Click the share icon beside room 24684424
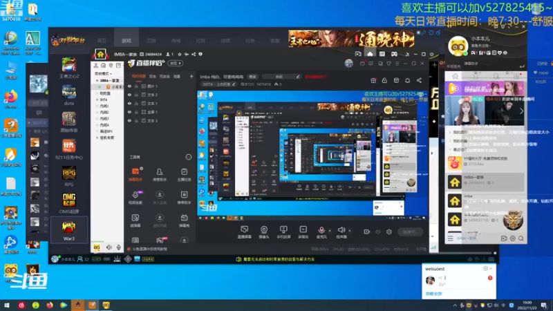Viewport: 553px width, 311px height. (x=194, y=55)
